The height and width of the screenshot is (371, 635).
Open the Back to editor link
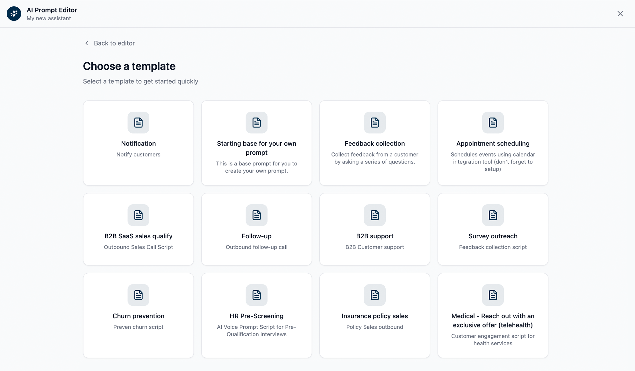click(x=114, y=43)
